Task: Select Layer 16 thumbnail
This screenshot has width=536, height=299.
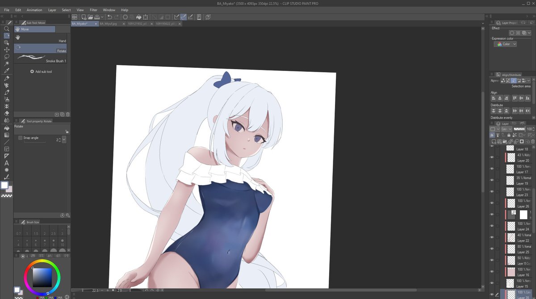Action: coord(511,272)
